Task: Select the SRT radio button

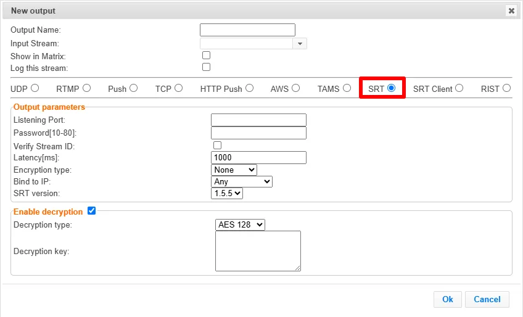Action: pos(391,88)
